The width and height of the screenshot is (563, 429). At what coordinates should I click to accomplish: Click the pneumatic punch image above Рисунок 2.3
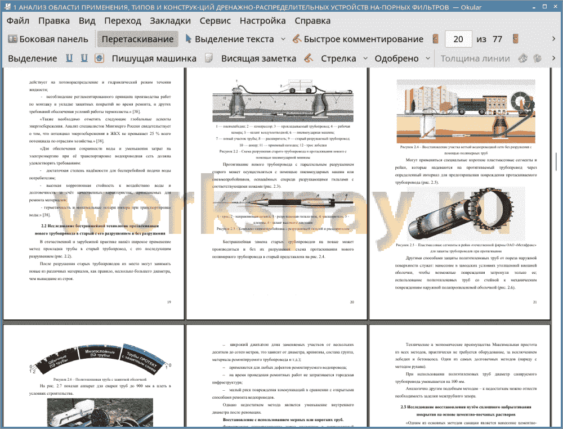click(x=283, y=203)
